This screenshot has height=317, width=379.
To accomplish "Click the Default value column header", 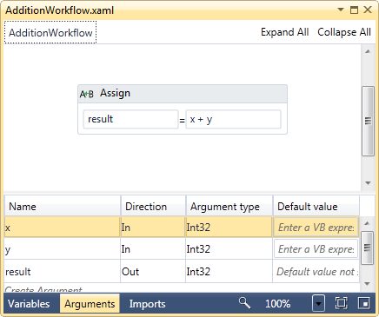I will pyautogui.click(x=316, y=206).
